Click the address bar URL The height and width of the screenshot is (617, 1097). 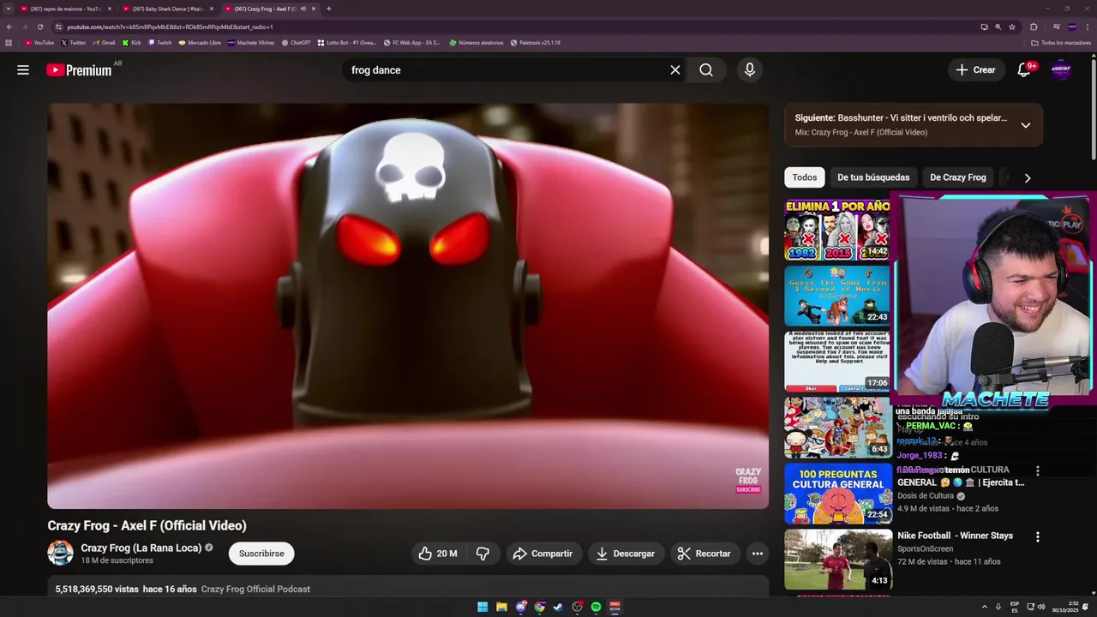[x=170, y=27]
